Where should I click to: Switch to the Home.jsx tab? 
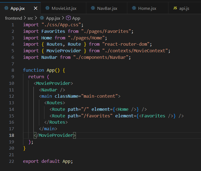pos(147,8)
